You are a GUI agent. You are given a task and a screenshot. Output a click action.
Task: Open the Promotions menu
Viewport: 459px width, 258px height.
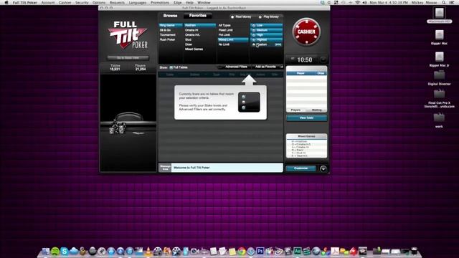tap(160, 2)
